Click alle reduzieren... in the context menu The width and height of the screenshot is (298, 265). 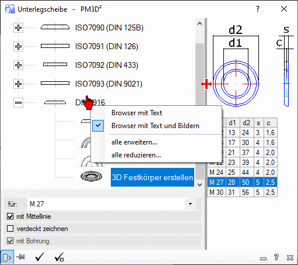click(x=136, y=155)
